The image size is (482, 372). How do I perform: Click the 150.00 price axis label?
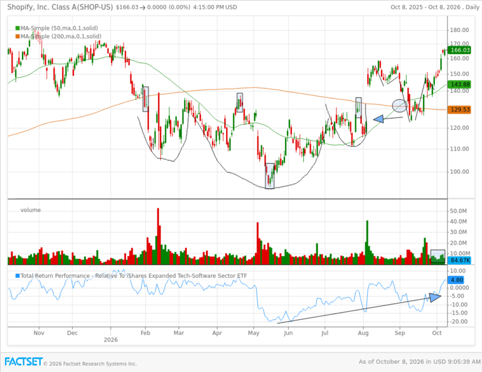[459, 74]
